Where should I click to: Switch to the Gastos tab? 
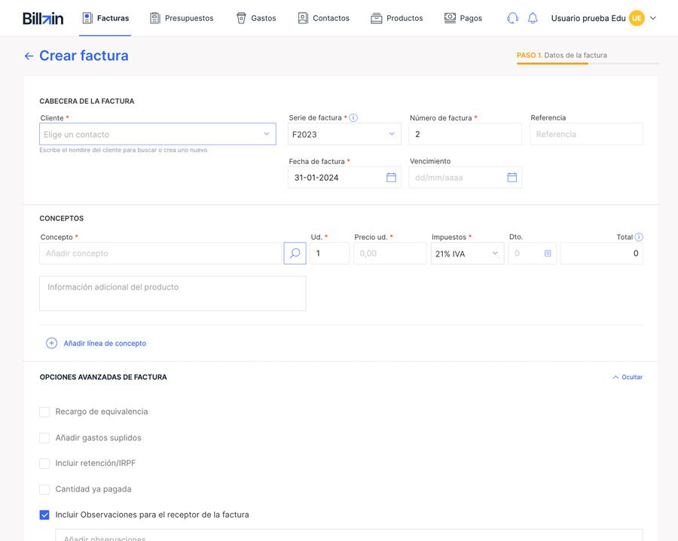(x=256, y=18)
